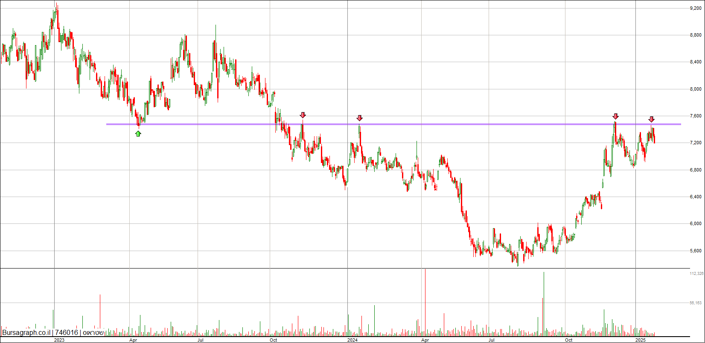Screen dimensions: 705x343
Task: Click the 9,200 price axis label
Action: (696, 8)
